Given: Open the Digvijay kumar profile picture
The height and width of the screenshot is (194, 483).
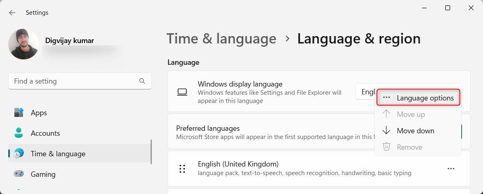Looking at the screenshot, I should click(23, 44).
